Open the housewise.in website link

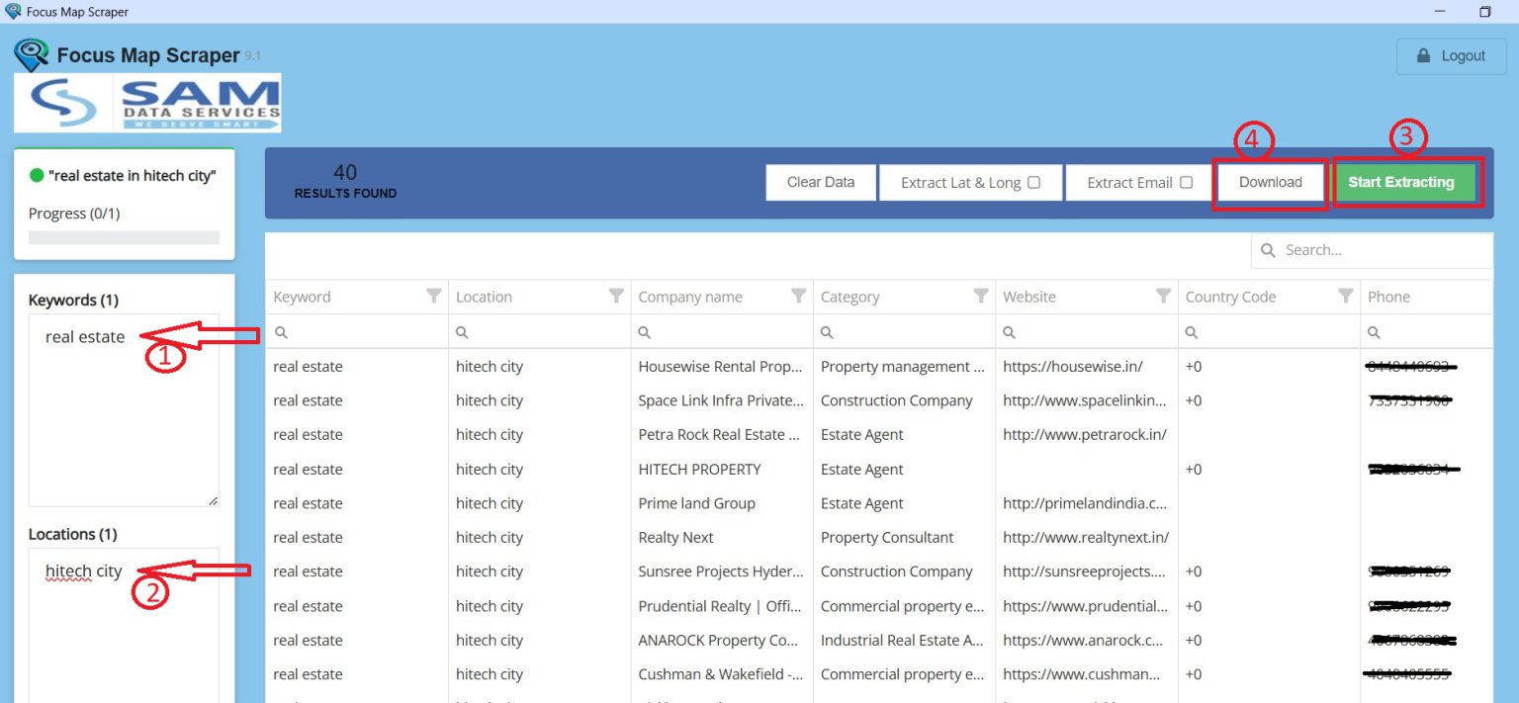pos(1072,366)
